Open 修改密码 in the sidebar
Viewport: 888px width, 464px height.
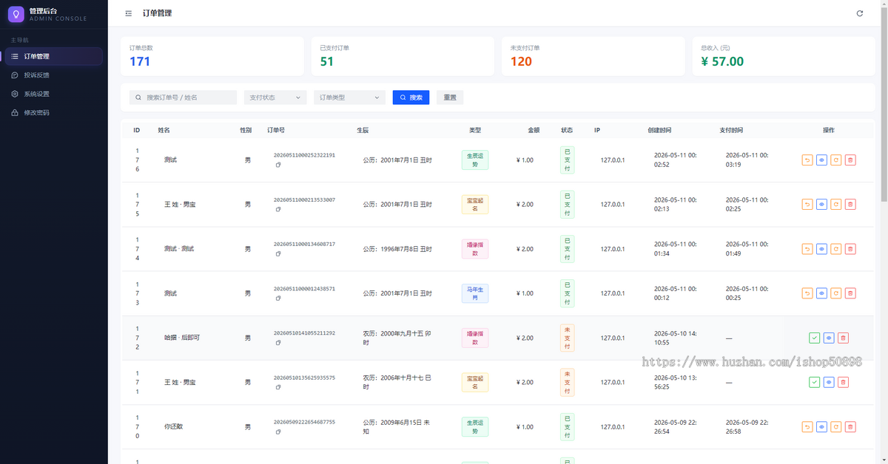[54, 113]
